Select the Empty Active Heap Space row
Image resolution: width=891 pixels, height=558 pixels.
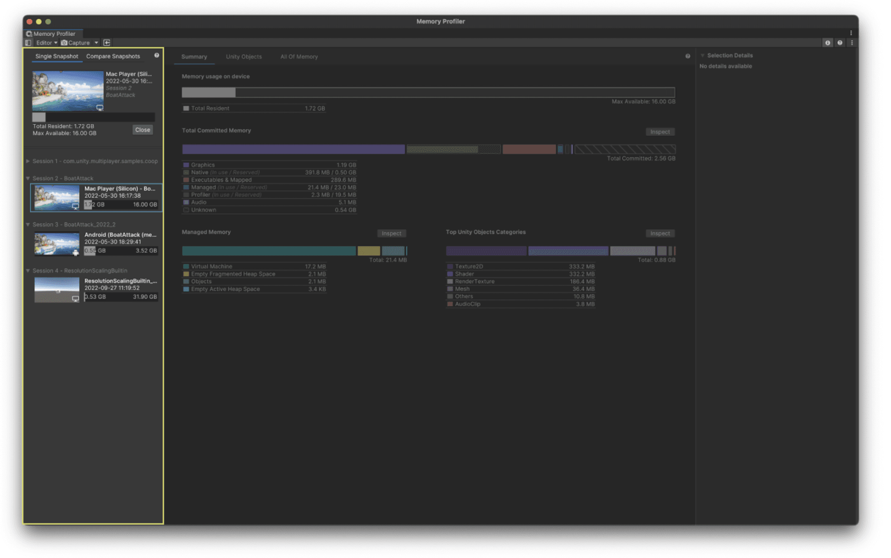click(x=254, y=289)
